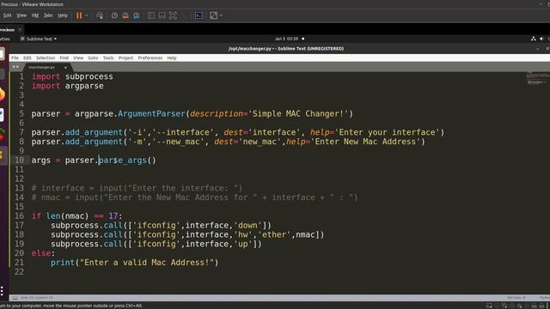
Task: Click the date and time in top bar
Action: point(286,39)
